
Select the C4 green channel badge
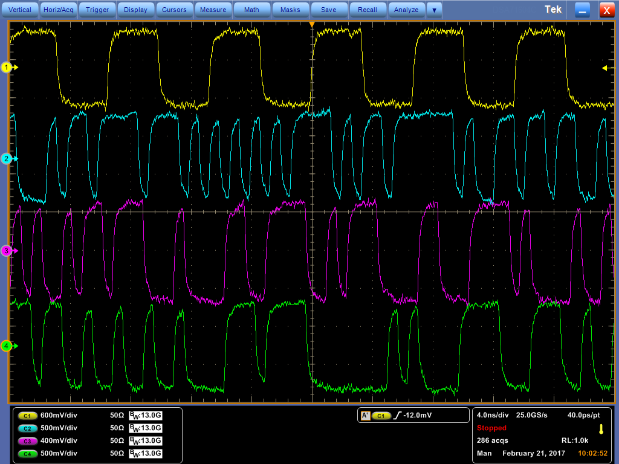pos(27,454)
